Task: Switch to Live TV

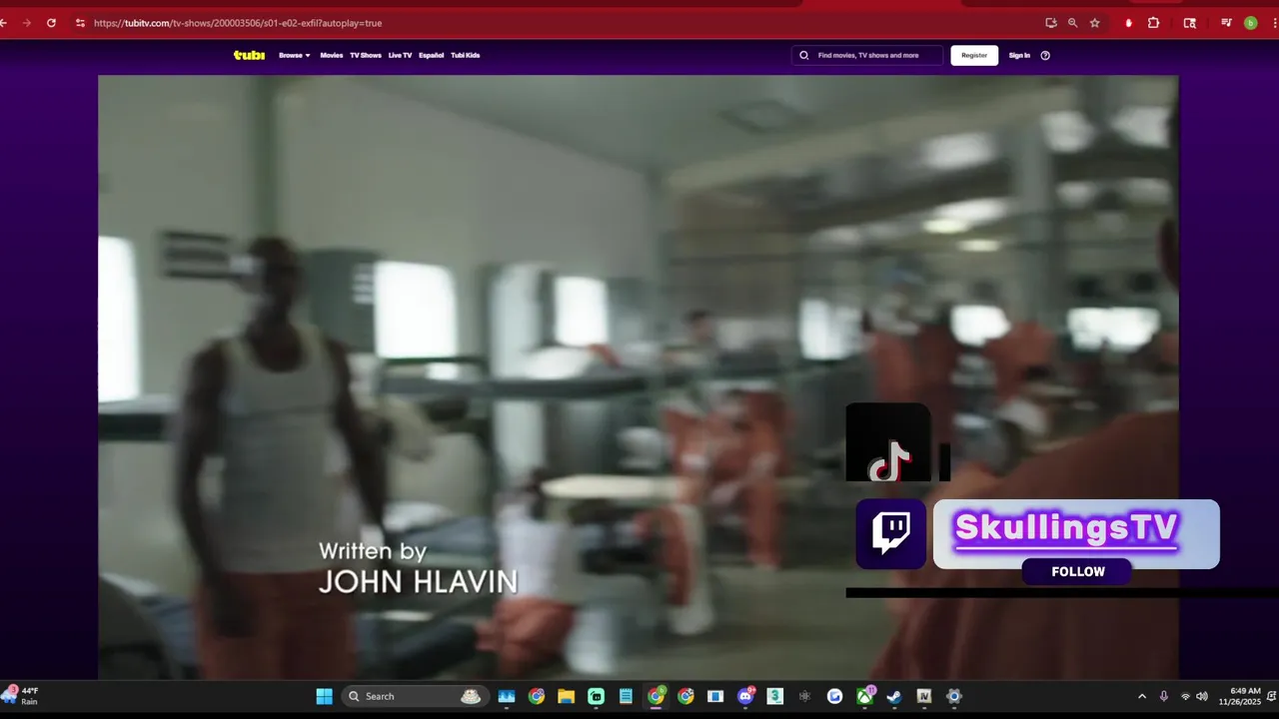Action: 400,55
